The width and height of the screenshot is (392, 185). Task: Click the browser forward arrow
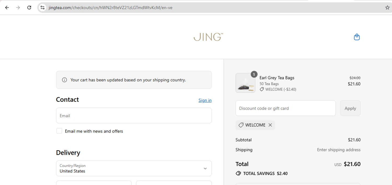pyautogui.click(x=18, y=8)
